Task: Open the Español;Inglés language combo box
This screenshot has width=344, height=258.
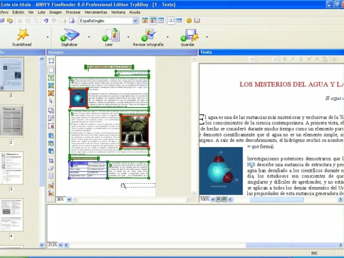Action: tap(108, 21)
